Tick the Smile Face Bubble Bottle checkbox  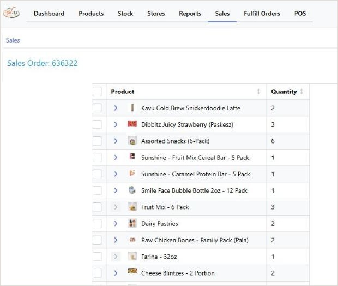97,190
